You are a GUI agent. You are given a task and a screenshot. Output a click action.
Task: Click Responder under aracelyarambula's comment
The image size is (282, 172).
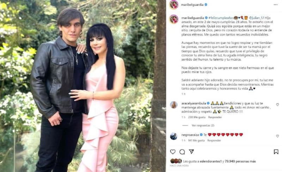pyautogui.click(x=215, y=117)
